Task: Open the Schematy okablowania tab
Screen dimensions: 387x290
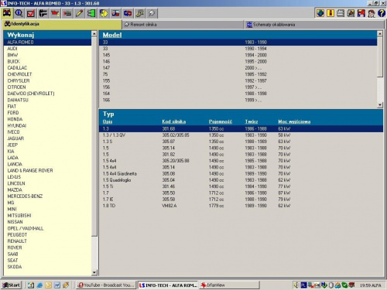Action: click(313, 25)
